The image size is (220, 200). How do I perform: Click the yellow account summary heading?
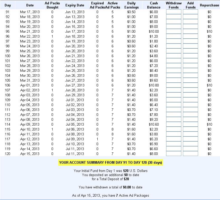(x=111, y=162)
